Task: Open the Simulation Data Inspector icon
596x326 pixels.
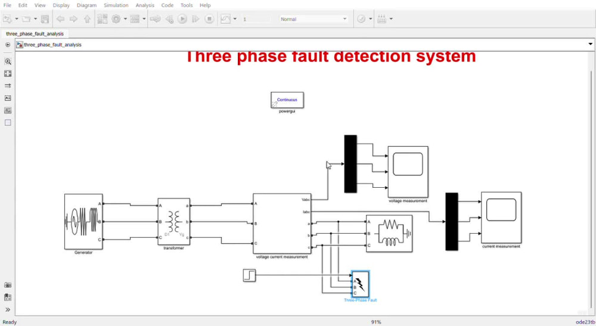Action: [x=225, y=19]
